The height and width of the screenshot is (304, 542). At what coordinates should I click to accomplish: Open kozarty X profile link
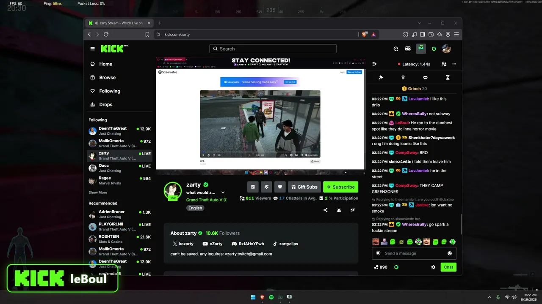183,244
